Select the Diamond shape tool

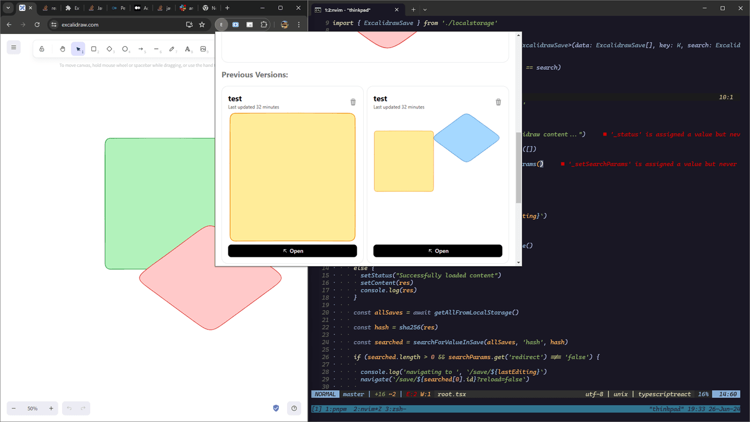[x=110, y=49]
